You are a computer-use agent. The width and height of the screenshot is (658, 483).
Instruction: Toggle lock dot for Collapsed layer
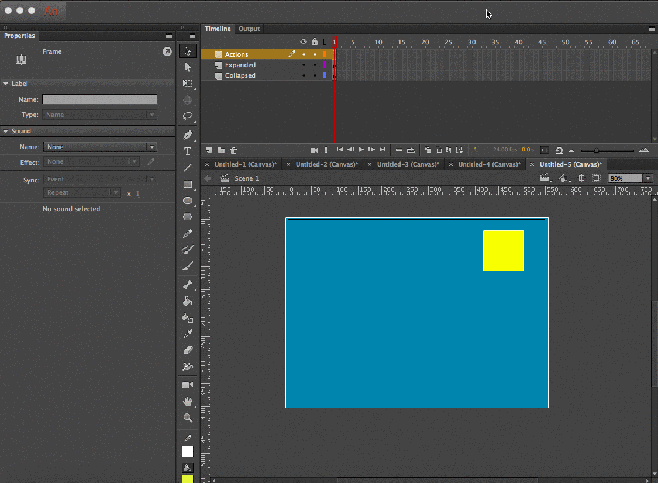pyautogui.click(x=315, y=76)
